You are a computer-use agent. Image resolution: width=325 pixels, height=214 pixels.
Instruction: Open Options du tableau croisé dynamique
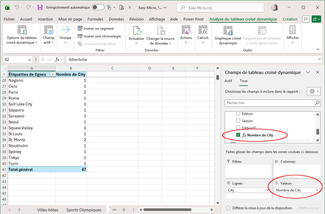pos(22,35)
